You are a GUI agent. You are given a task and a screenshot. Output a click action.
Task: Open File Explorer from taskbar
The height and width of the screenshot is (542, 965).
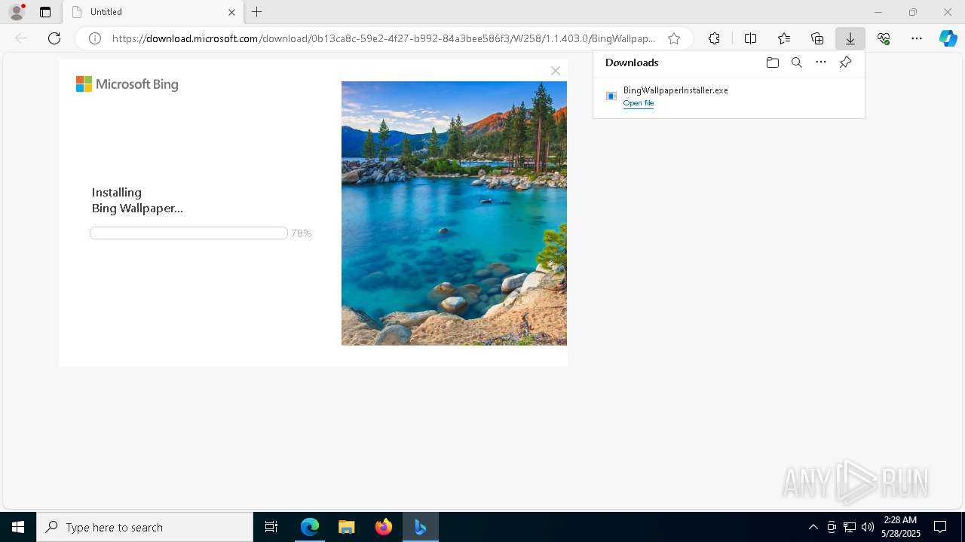(347, 527)
